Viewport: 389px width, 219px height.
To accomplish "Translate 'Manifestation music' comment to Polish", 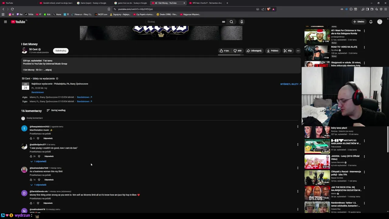I will (40, 134).
